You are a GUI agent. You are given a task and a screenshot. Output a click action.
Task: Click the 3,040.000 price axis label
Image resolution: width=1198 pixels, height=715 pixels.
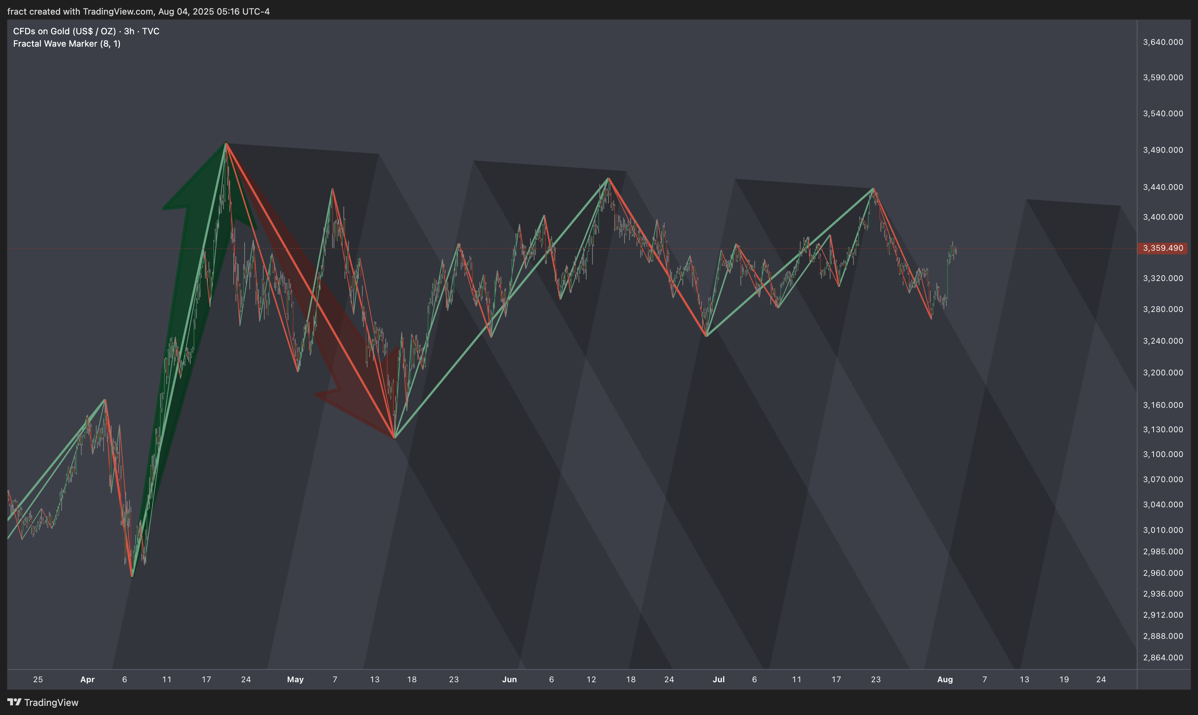(1163, 504)
